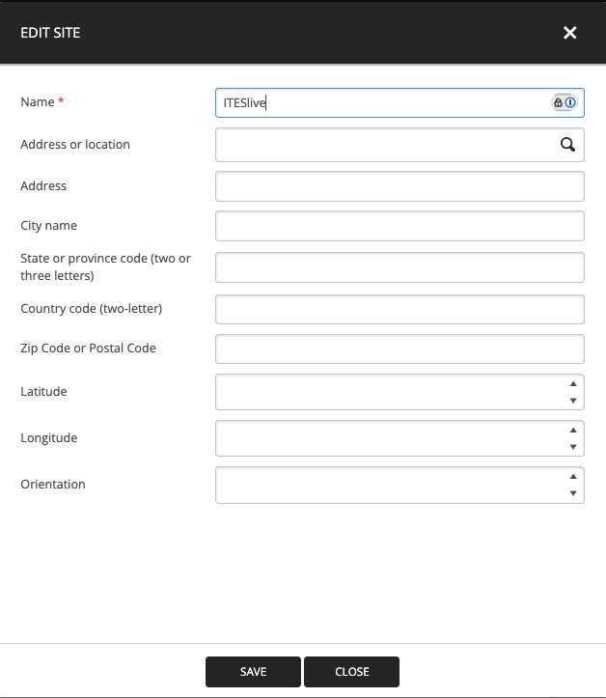
Task: Increase Orientation value with up arrow
Action: pos(573,476)
